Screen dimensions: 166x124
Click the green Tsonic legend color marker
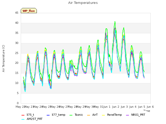click(x=71, y=115)
